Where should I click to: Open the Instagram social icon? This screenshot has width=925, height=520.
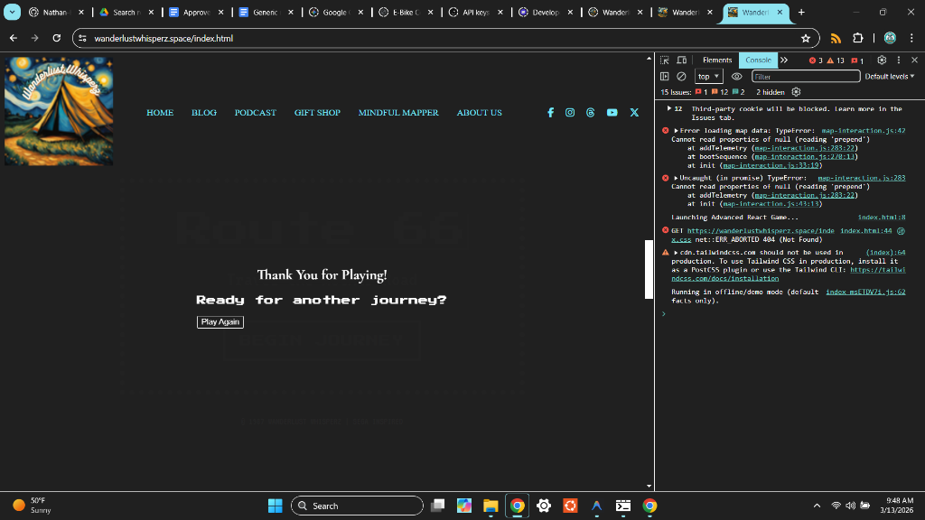click(x=570, y=113)
